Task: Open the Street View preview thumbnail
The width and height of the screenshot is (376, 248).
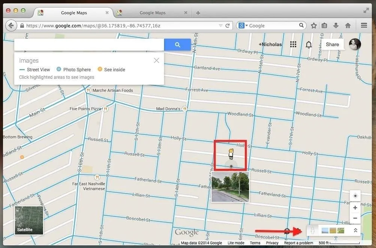Action: (230, 187)
